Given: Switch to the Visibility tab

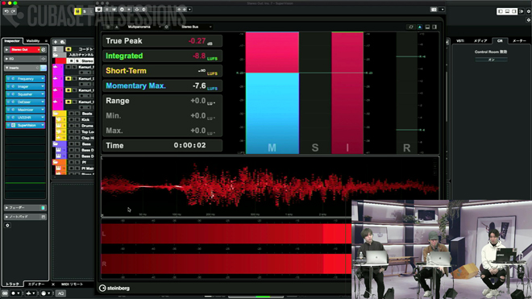Looking at the screenshot, I should click(x=33, y=41).
